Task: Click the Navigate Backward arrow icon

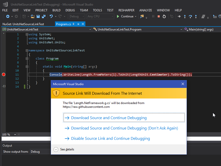Action: (x=8, y=16)
